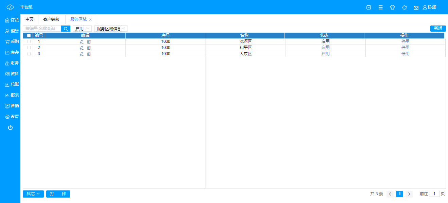Click the edit icon for row 2
448x203 pixels.
(x=82, y=48)
